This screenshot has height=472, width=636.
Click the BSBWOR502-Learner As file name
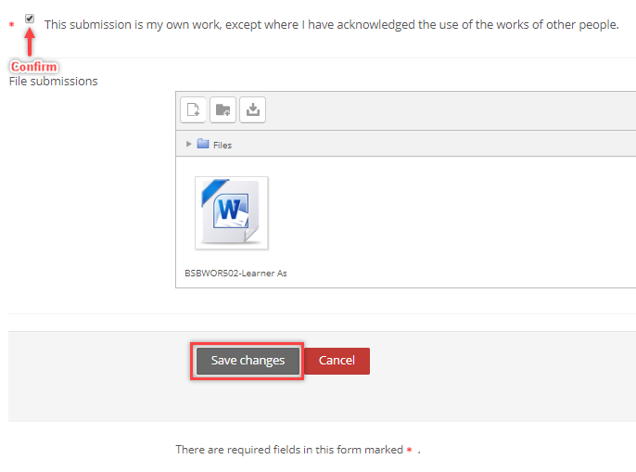click(235, 274)
